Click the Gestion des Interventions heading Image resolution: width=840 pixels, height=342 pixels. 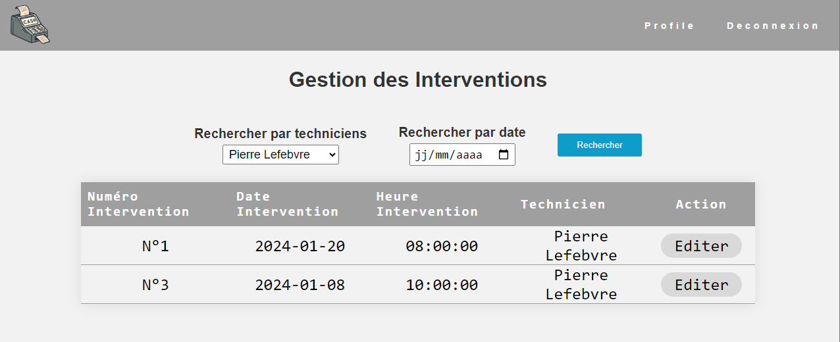click(418, 80)
